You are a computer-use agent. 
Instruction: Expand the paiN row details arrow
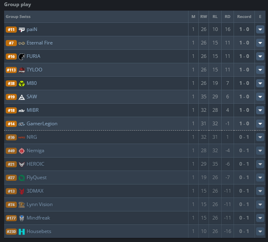[x=260, y=30]
